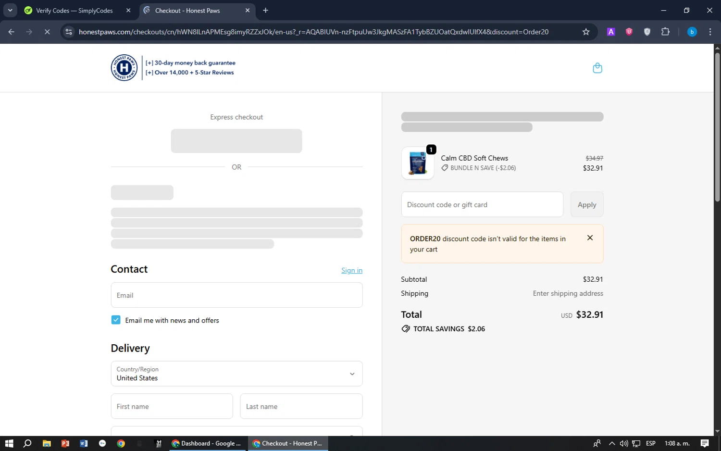Uncheck Email me with news and offers

click(x=116, y=320)
